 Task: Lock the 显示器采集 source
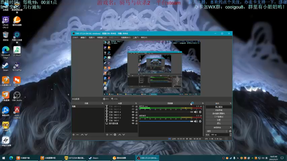(136, 123)
